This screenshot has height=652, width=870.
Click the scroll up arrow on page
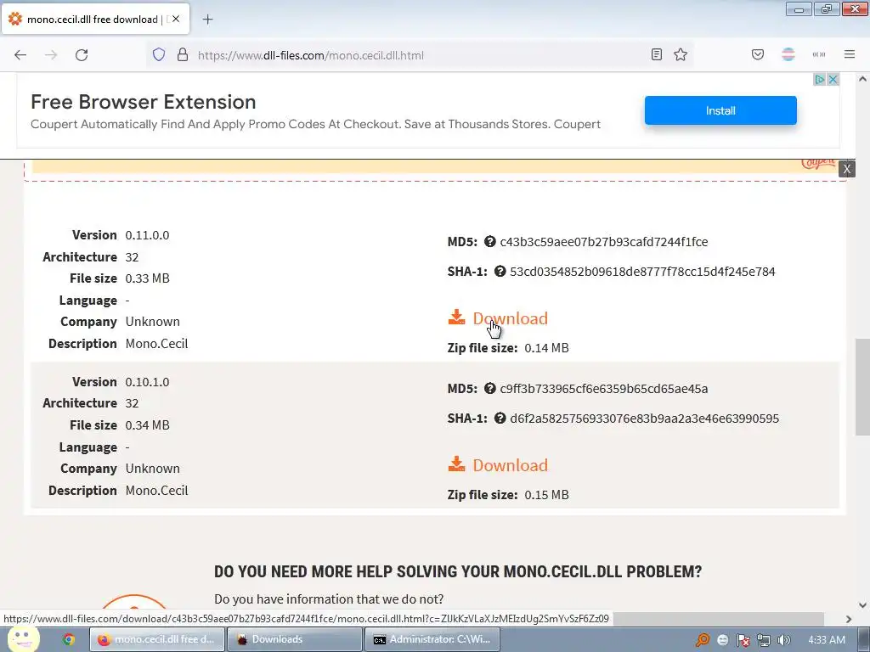pyautogui.click(x=862, y=79)
